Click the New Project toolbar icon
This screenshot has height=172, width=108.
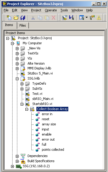coord(9,18)
